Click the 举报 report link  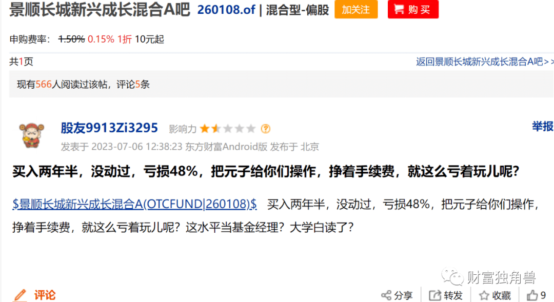tap(543, 126)
